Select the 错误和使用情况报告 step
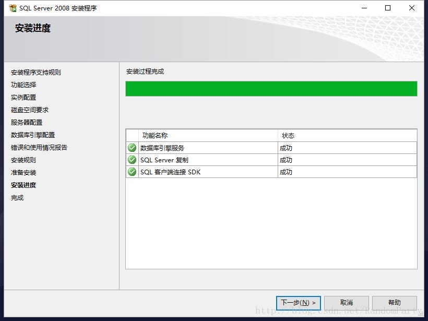The image size is (428, 321). (39, 148)
